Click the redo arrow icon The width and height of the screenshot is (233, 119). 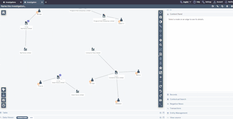[160, 95]
